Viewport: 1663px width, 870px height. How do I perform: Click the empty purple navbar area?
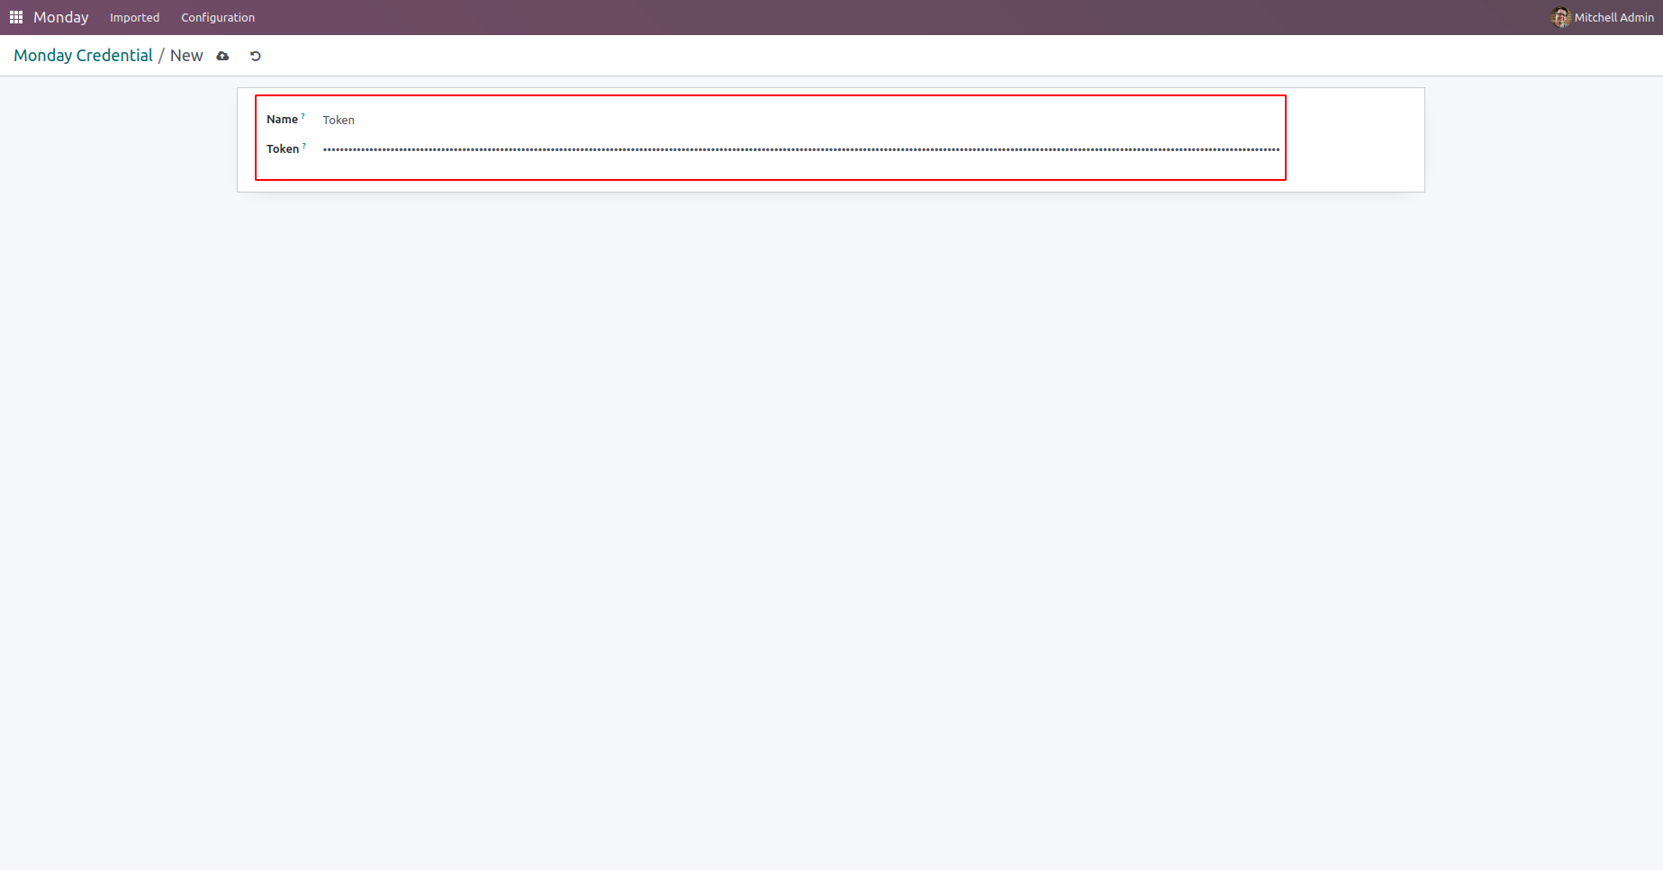(x=900, y=17)
